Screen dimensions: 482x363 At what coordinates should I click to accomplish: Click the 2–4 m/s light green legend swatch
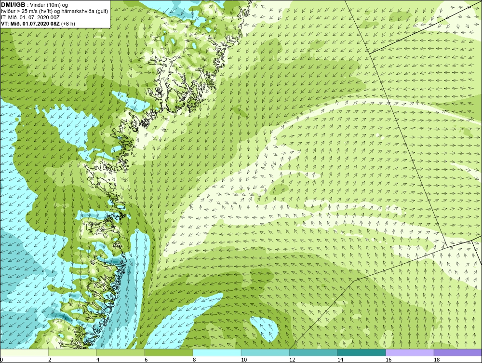(72, 352)
